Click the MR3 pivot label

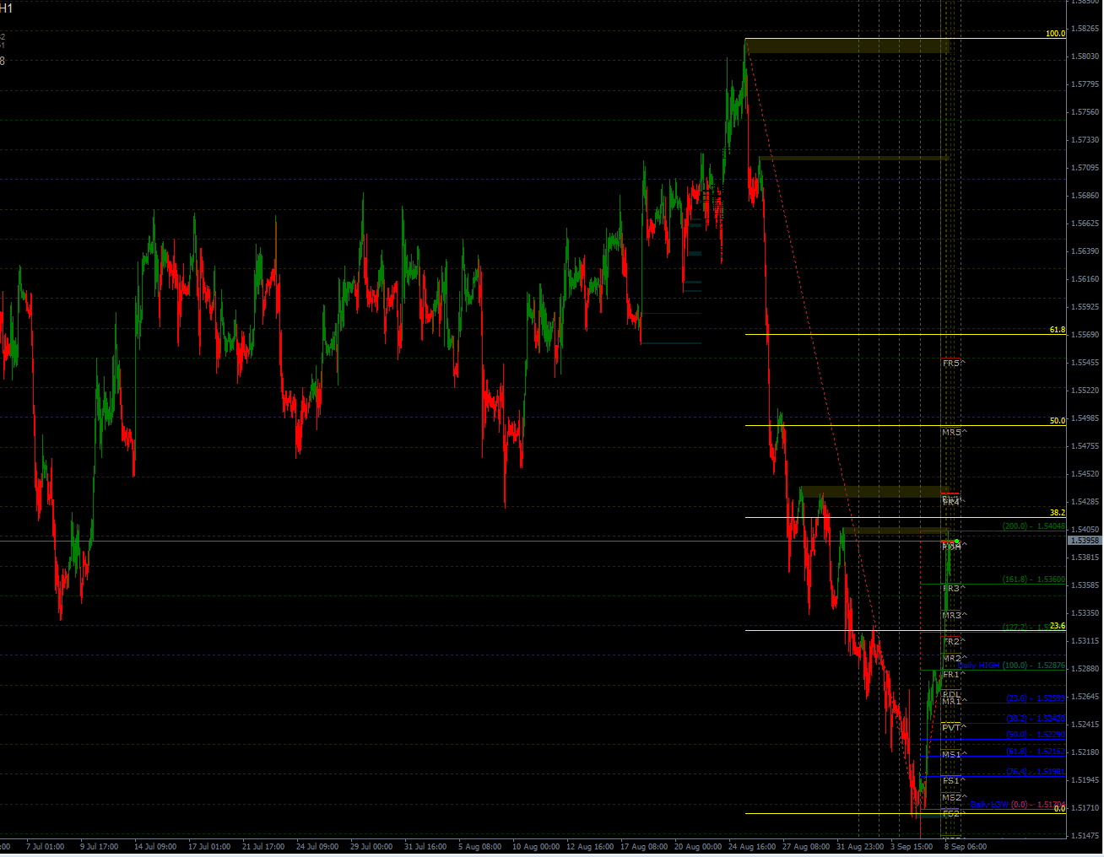[x=955, y=616]
